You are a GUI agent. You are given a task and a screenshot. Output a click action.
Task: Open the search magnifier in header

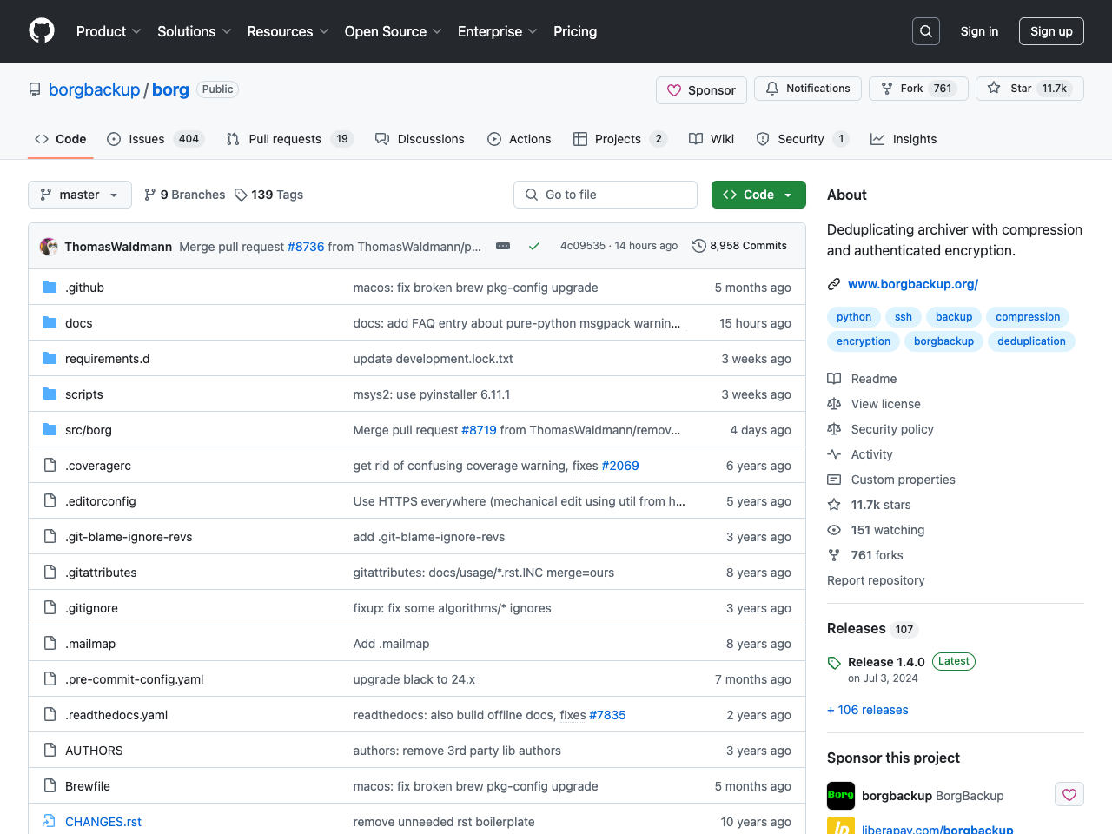coord(926,31)
